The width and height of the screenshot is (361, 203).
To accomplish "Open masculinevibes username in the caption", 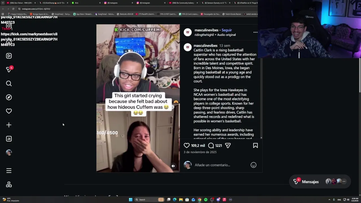I will (x=205, y=46).
